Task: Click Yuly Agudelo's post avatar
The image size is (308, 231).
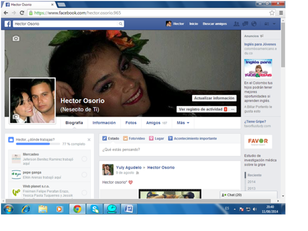Action: pos(108,170)
